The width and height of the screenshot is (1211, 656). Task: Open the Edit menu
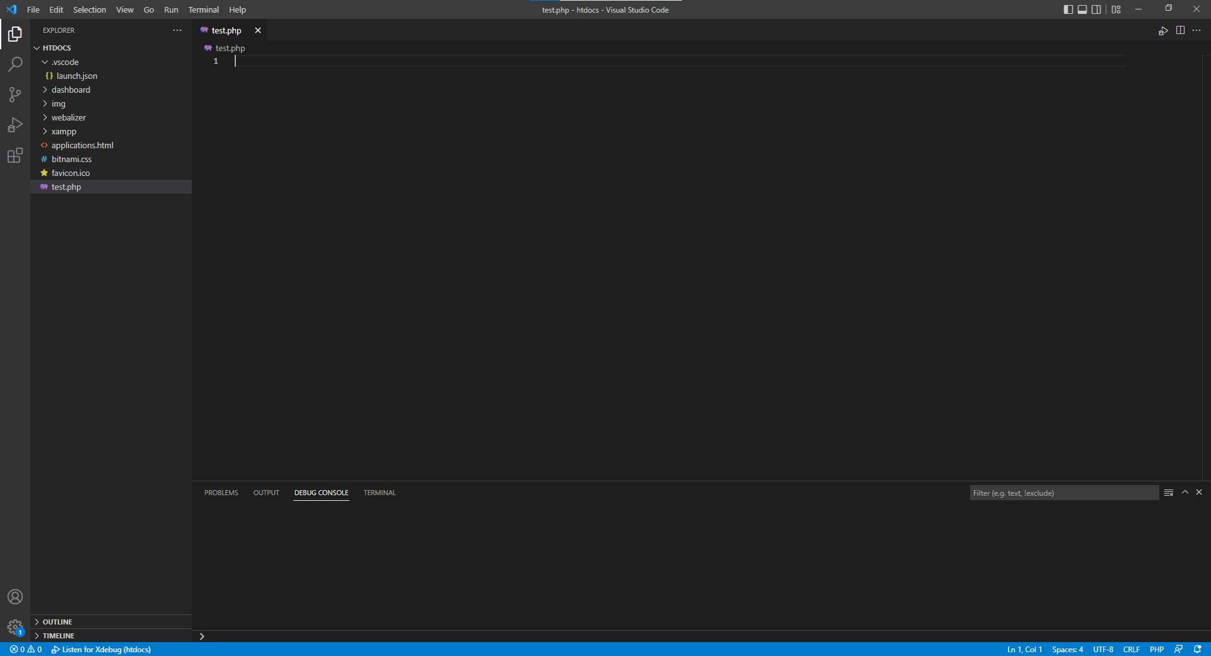coord(56,9)
